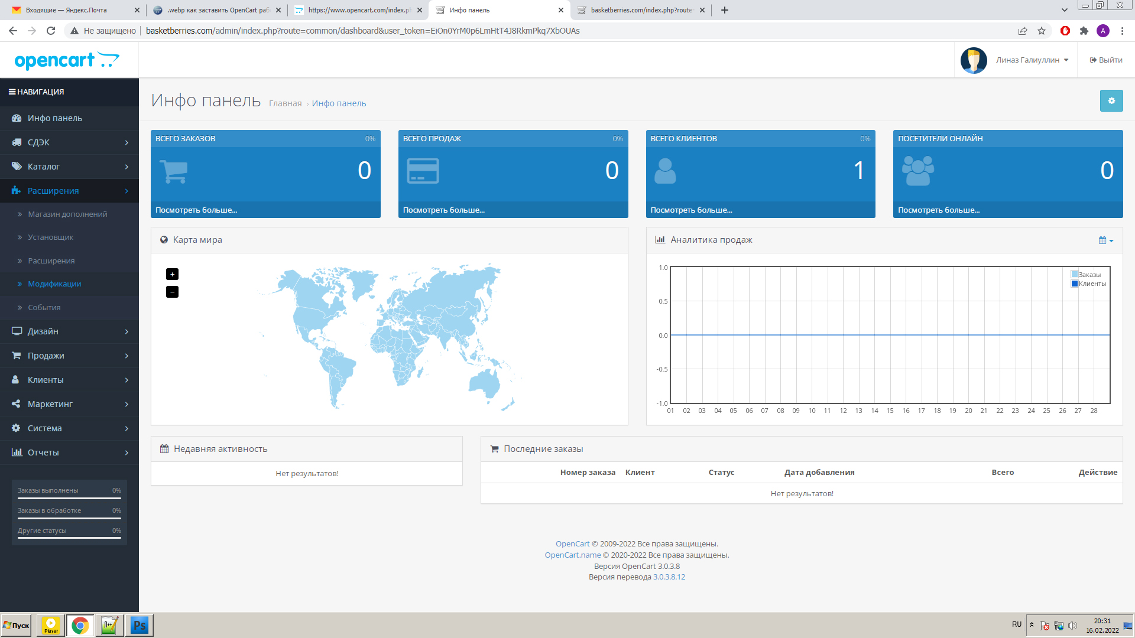This screenshot has width=1135, height=638.
Task: Click the Выйти logout link
Action: pyautogui.click(x=1106, y=60)
